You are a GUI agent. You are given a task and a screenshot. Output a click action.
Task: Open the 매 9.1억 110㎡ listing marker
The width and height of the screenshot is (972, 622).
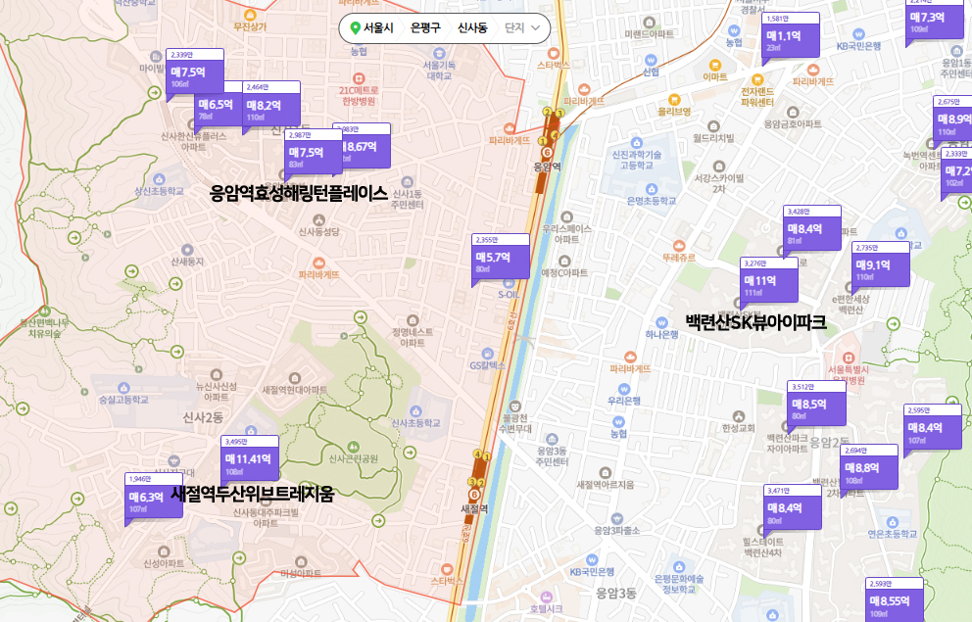coord(880,265)
